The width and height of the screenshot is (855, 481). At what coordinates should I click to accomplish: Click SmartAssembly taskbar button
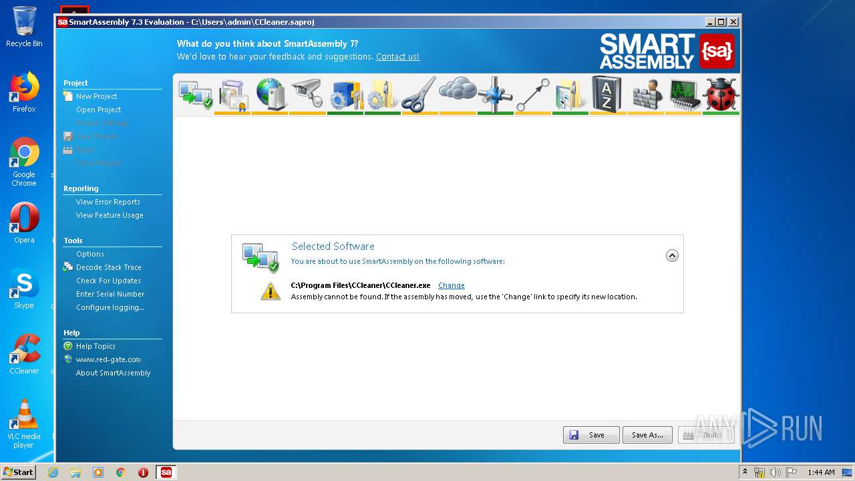coord(166,472)
